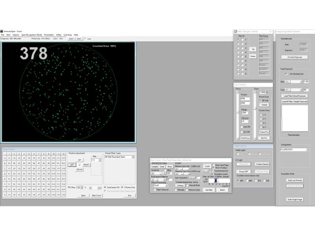
Task: Zoom in using the Zoom + toolbar button
Action: (72, 39)
